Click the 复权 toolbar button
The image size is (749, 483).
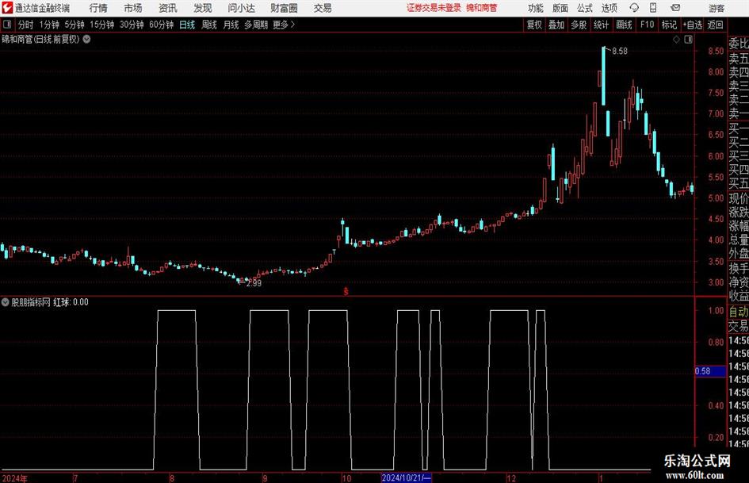point(534,25)
